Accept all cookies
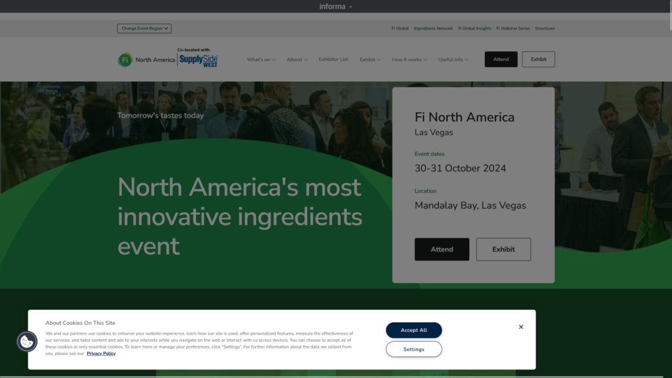 tap(413, 330)
